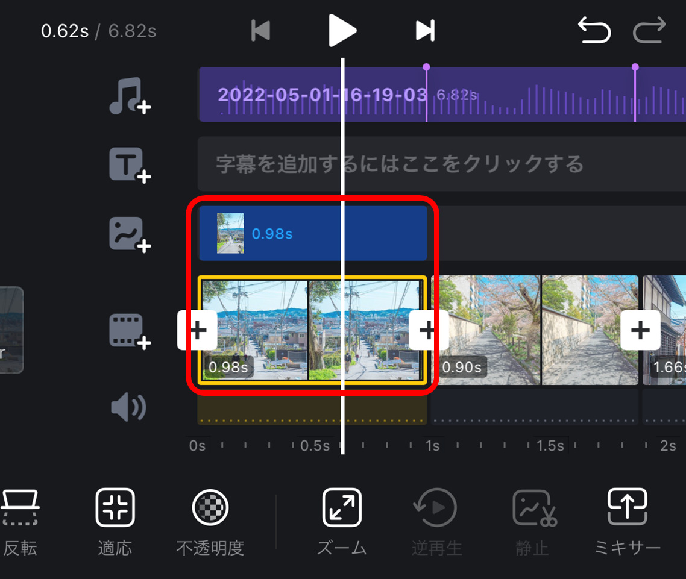Add a text caption with T plus icon
The height and width of the screenshot is (579, 686).
tap(130, 165)
